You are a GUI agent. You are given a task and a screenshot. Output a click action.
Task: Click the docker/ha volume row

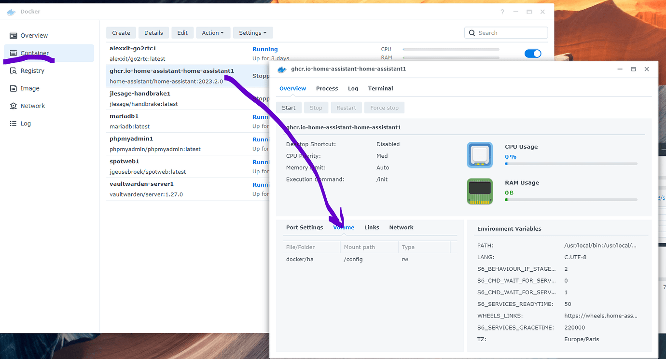[370, 259]
